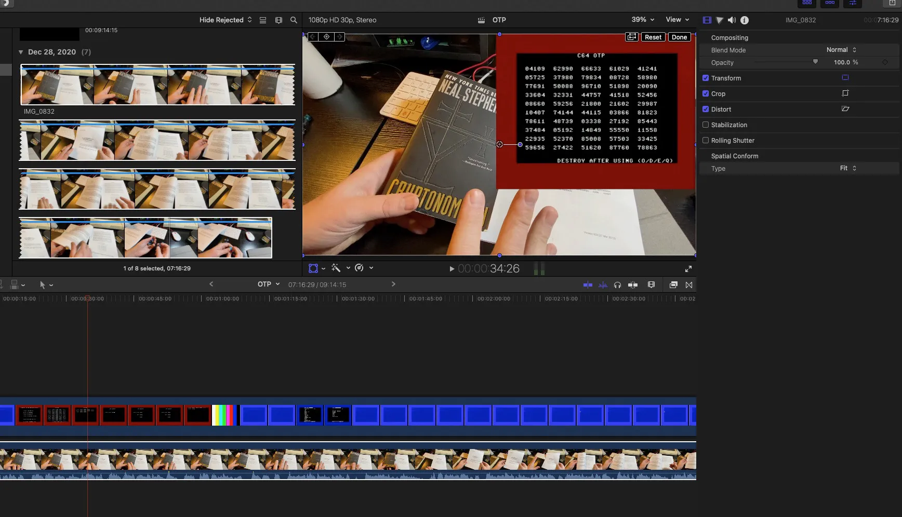Open the Hide Rejected filter menu
This screenshot has height=517, width=902.
[225, 20]
